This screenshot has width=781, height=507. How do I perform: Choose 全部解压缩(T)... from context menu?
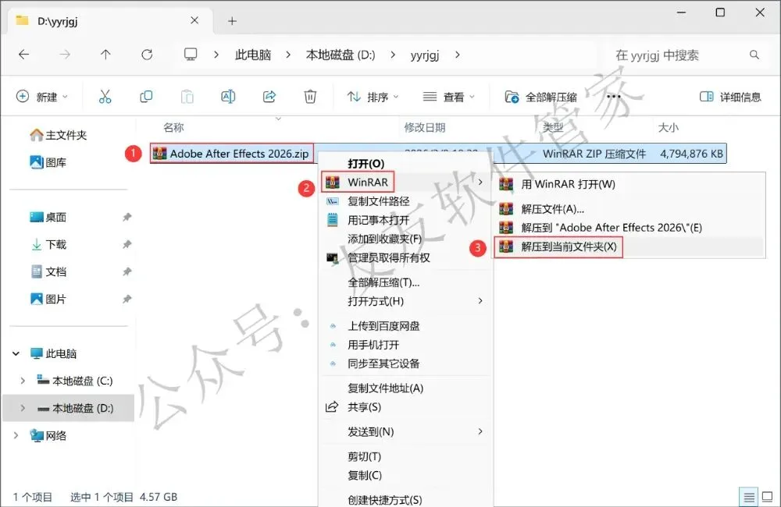click(383, 282)
